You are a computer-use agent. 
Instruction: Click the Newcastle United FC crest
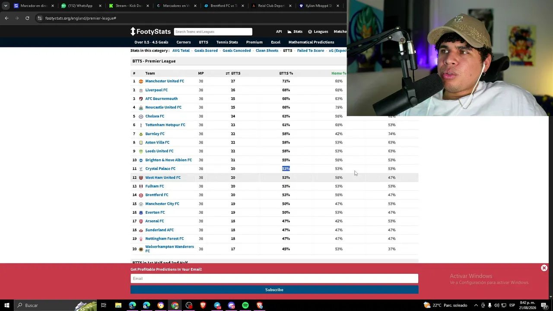pyautogui.click(x=141, y=108)
